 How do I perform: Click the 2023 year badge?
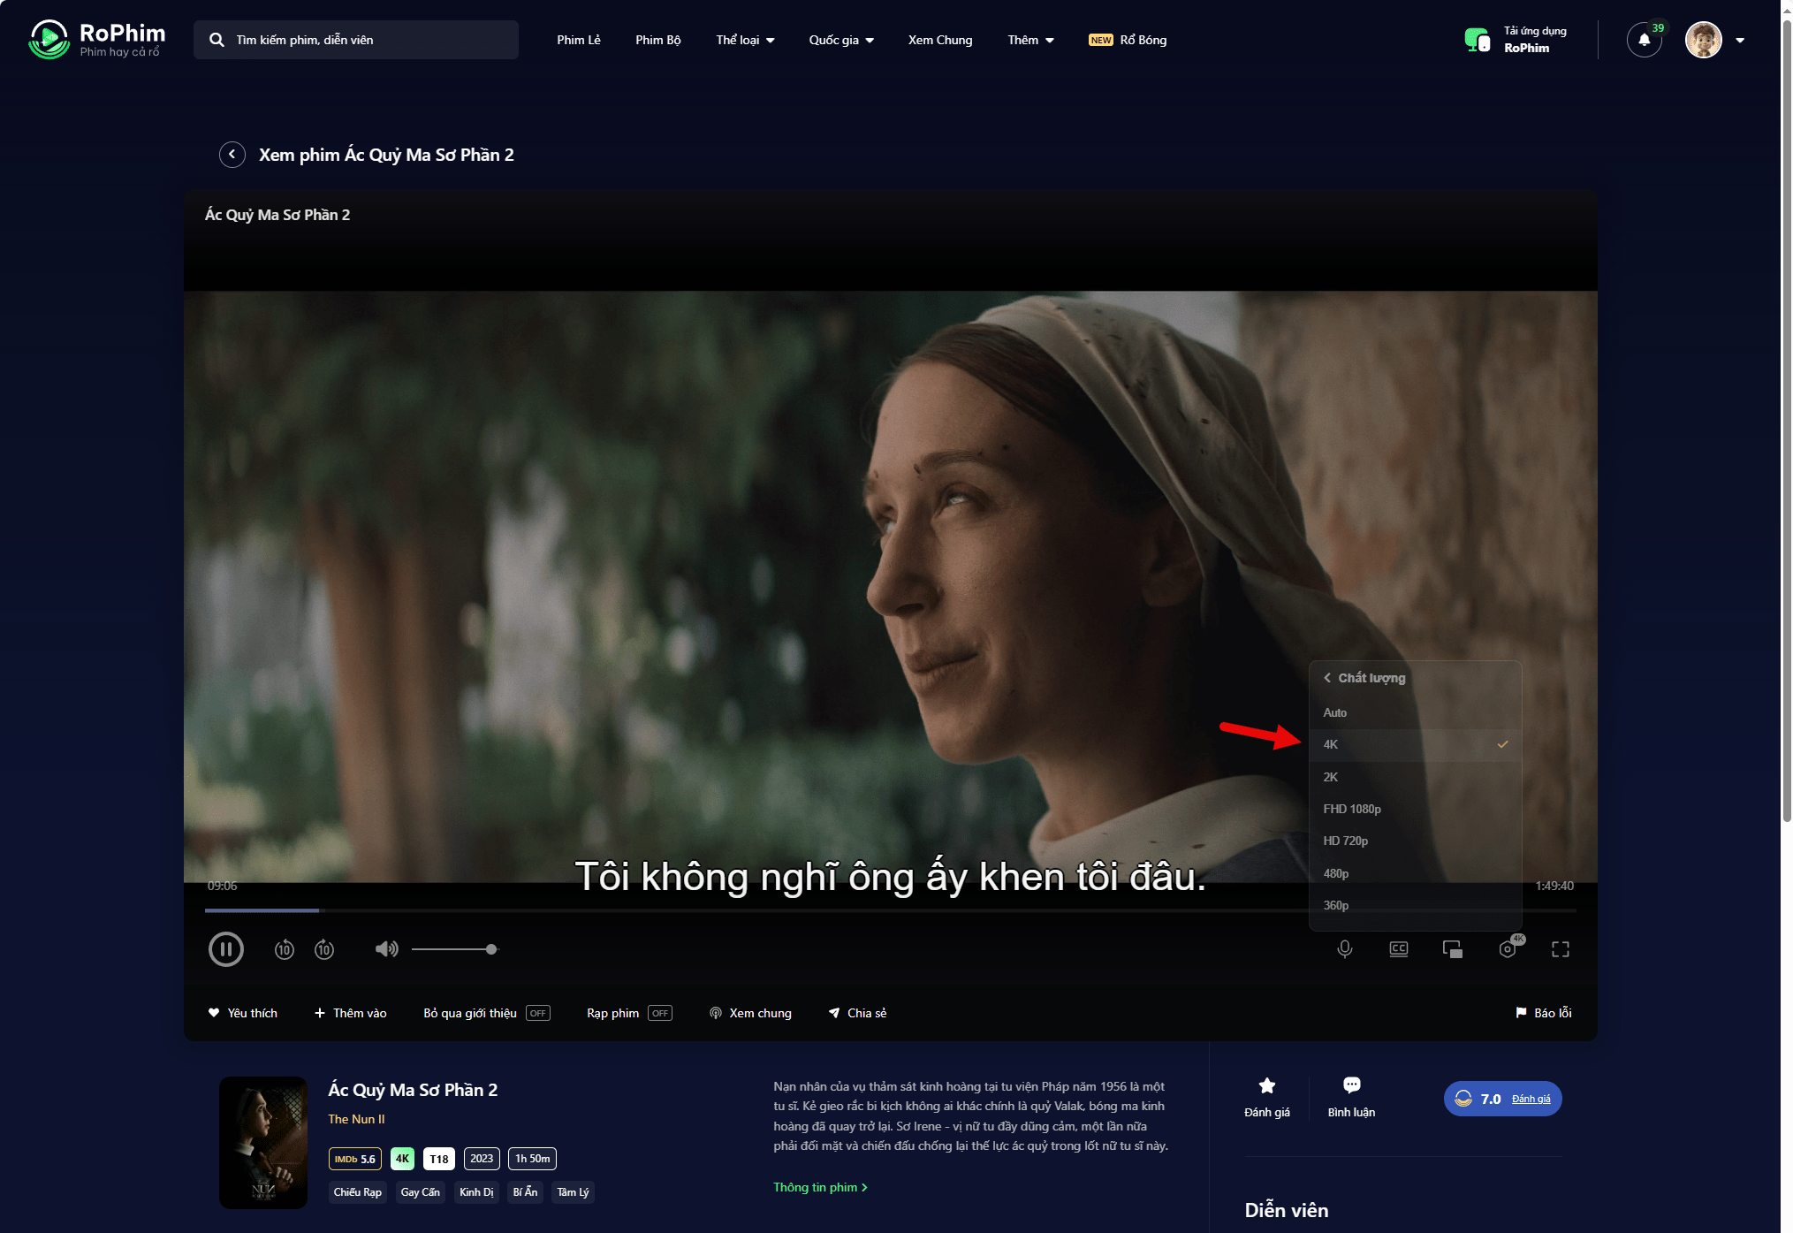pos(482,1159)
